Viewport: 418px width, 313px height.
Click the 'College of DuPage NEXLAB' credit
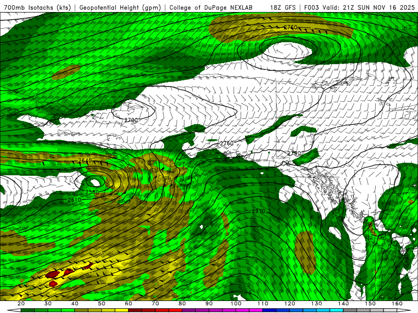(211, 8)
